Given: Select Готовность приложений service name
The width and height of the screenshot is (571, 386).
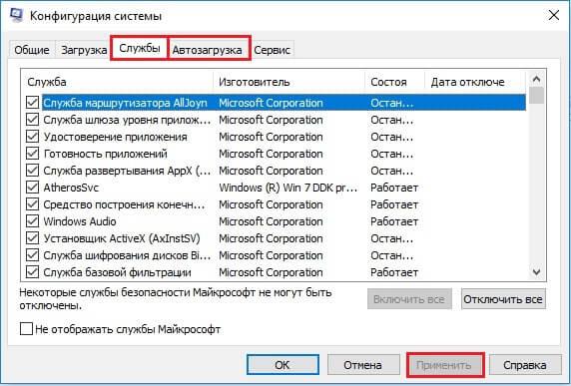Looking at the screenshot, I should 105,154.
